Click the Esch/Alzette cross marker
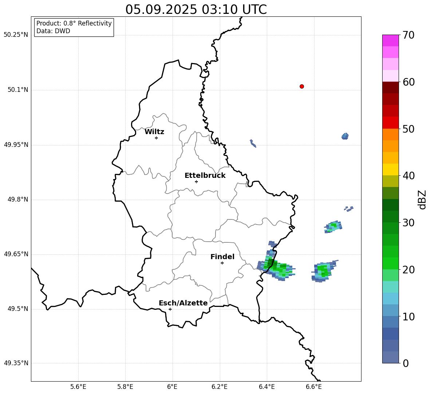 (170, 309)
